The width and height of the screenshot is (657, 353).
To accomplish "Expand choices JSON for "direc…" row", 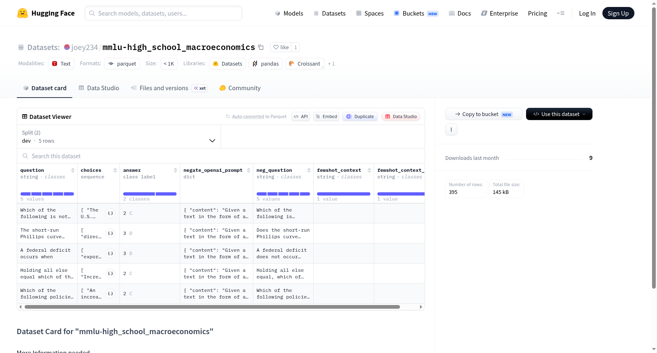I will [110, 233].
